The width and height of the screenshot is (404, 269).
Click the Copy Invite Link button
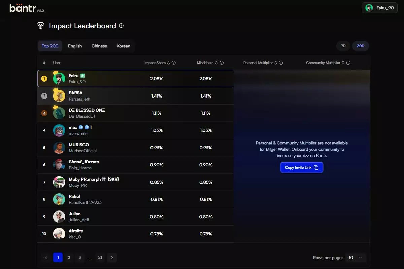point(302,168)
